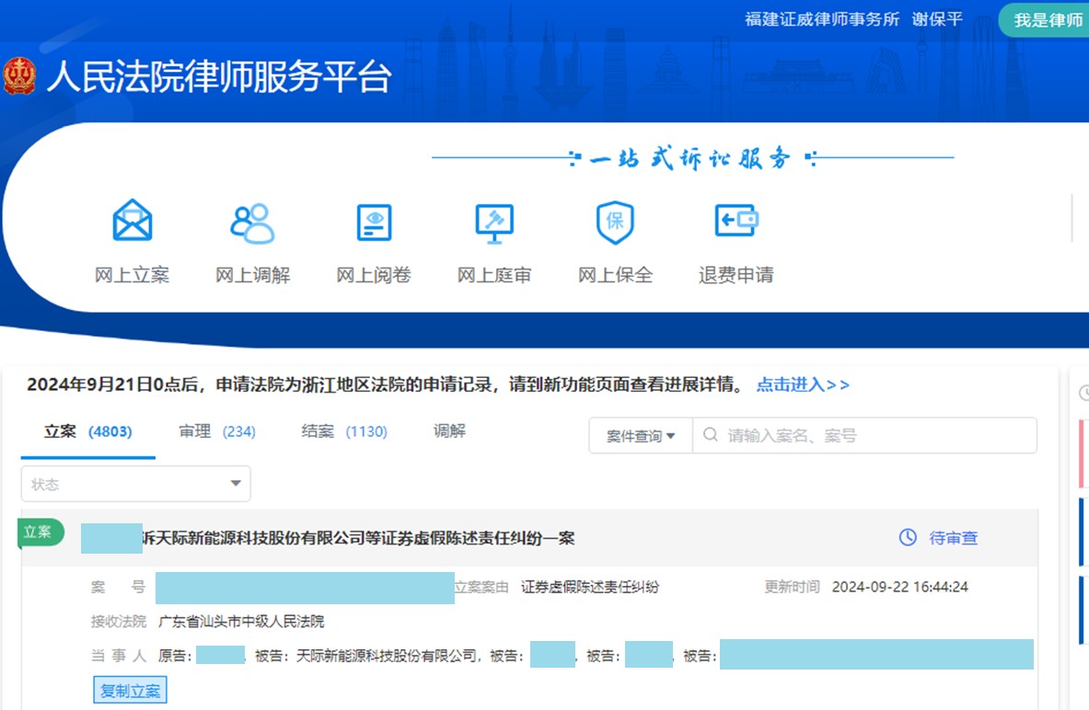Switch to the 审理 (234) tab
The width and height of the screenshot is (1089, 710).
(216, 431)
